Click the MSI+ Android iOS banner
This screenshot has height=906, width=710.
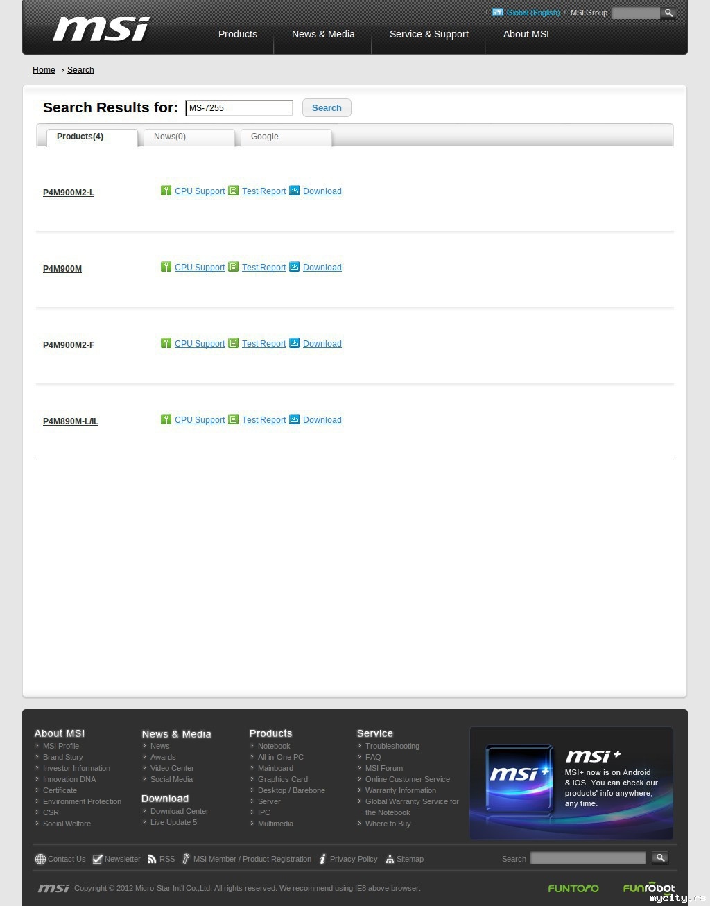[x=571, y=783]
